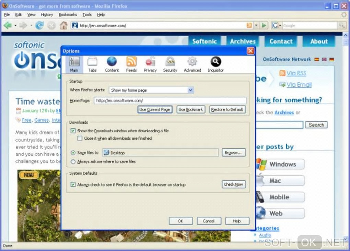The image size is (350, 251).
Task: Reload the current page
Action: (39, 25)
